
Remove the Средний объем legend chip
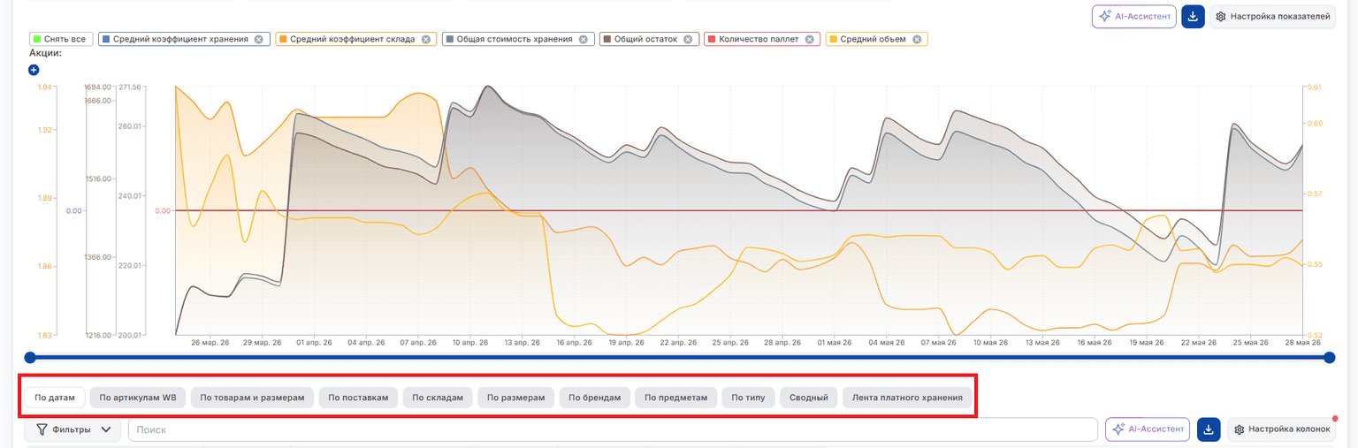917,40
